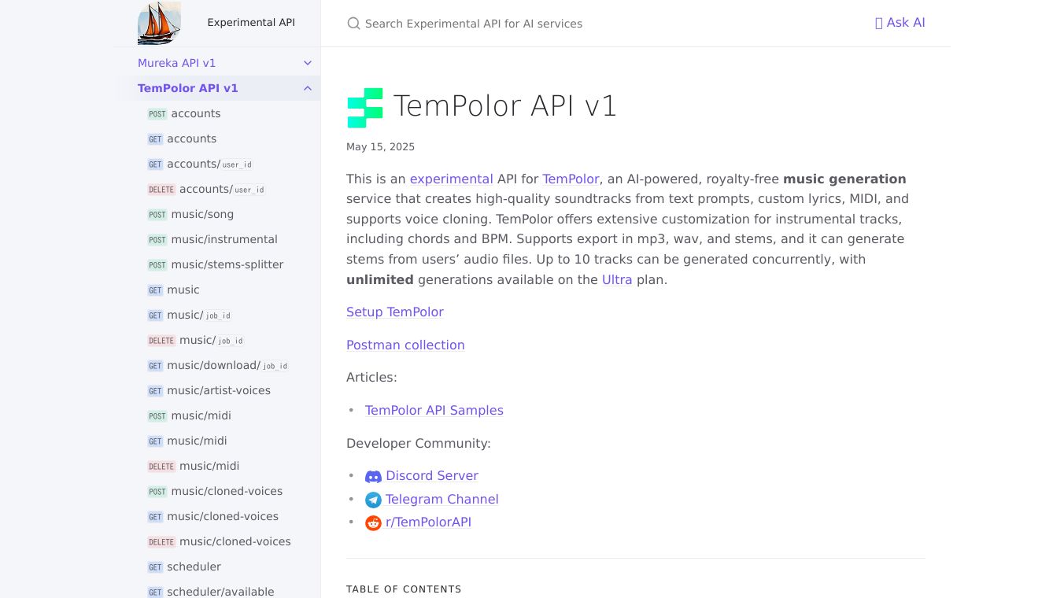This screenshot has width=1064, height=598.
Task: Open POST music/stems-splitter endpoint
Action: [x=227, y=264]
